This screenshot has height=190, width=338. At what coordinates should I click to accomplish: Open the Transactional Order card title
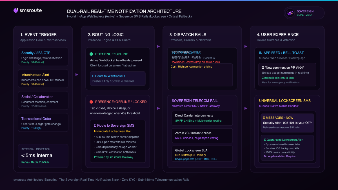click(36, 119)
